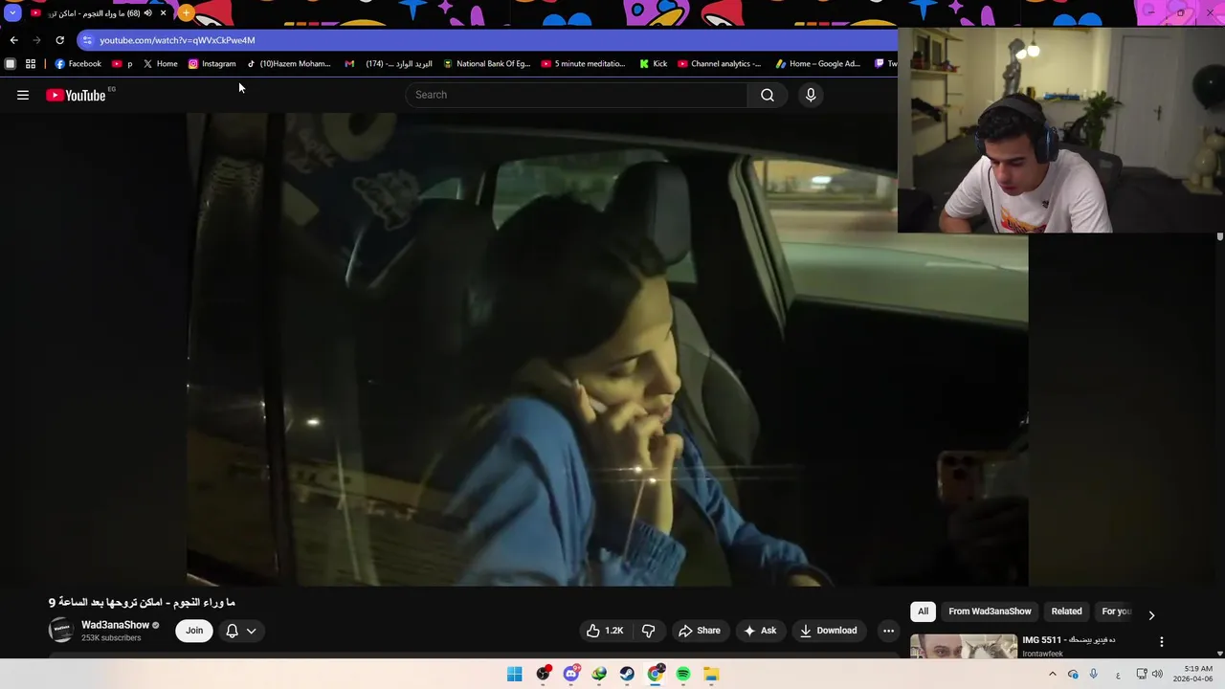Select the From Wad3anaShow chip
This screenshot has width=1225, height=689.
pyautogui.click(x=990, y=611)
